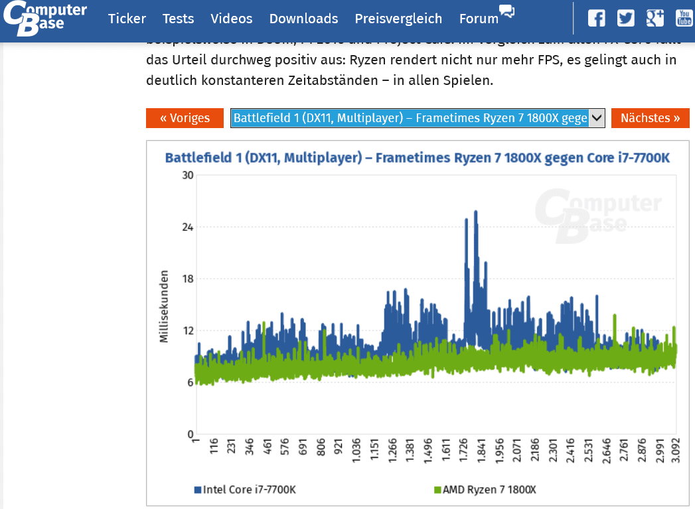
Task: Click the y-axis value 18
Action: pyautogui.click(x=187, y=279)
